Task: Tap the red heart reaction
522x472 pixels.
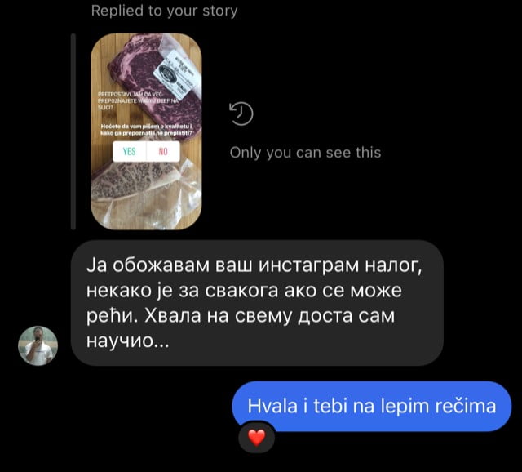Action: [x=257, y=438]
